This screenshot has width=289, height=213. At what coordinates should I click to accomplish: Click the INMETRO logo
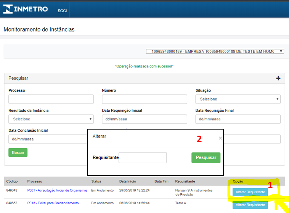tap(26, 9)
